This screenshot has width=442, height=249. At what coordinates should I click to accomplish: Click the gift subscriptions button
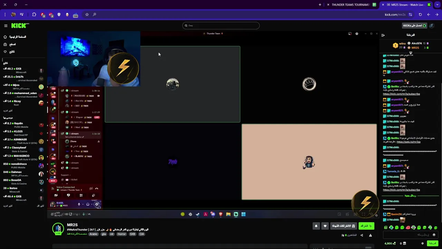click(x=344, y=226)
